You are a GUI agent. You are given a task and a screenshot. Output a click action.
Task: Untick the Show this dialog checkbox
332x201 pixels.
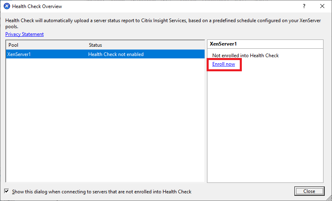pyautogui.click(x=6, y=191)
